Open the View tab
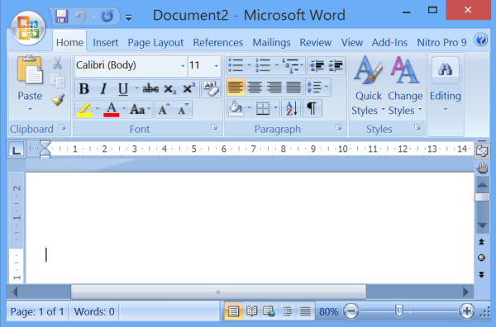 (352, 42)
